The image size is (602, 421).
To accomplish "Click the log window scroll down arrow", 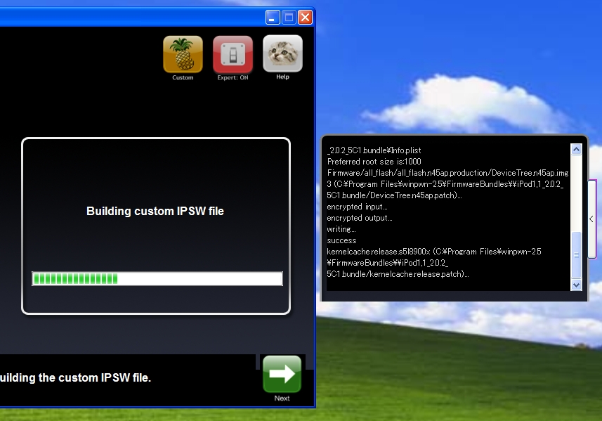I will [x=576, y=285].
